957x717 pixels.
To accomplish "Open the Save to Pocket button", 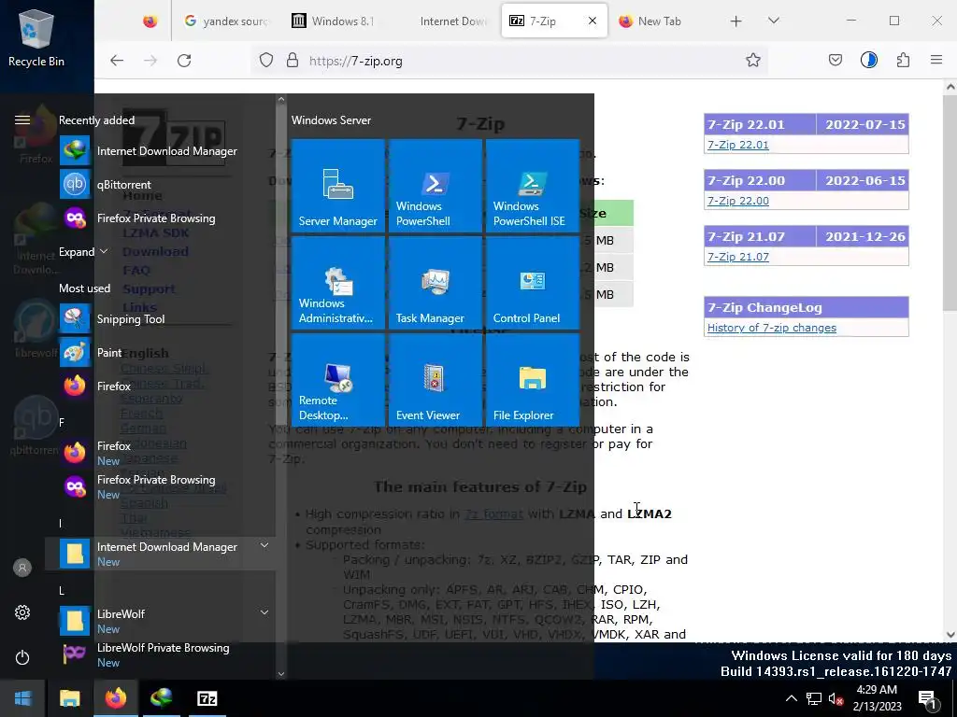I will click(836, 60).
